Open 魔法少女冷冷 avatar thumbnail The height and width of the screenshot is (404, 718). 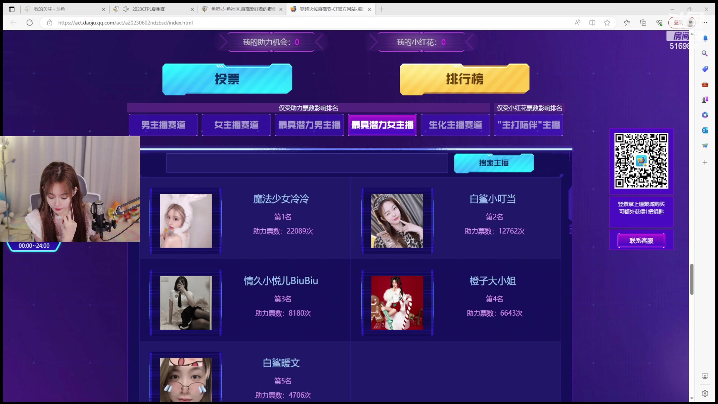186,221
